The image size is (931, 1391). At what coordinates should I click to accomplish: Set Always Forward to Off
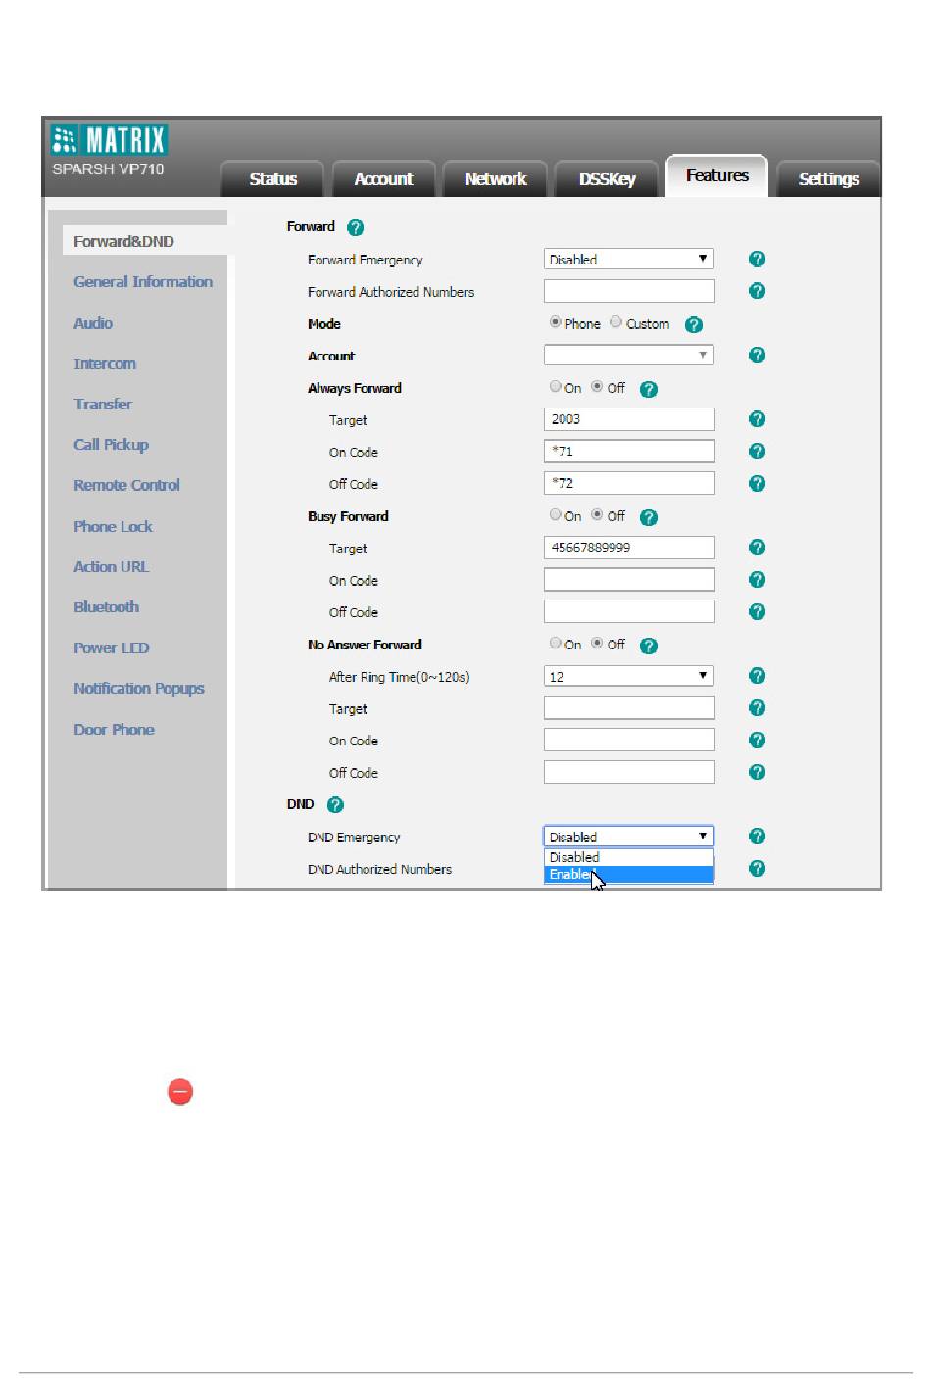coord(597,387)
